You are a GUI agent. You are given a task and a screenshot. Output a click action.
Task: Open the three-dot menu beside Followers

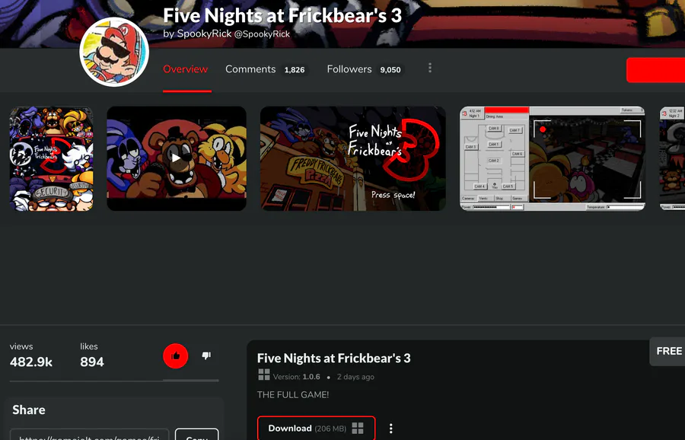pyautogui.click(x=430, y=68)
